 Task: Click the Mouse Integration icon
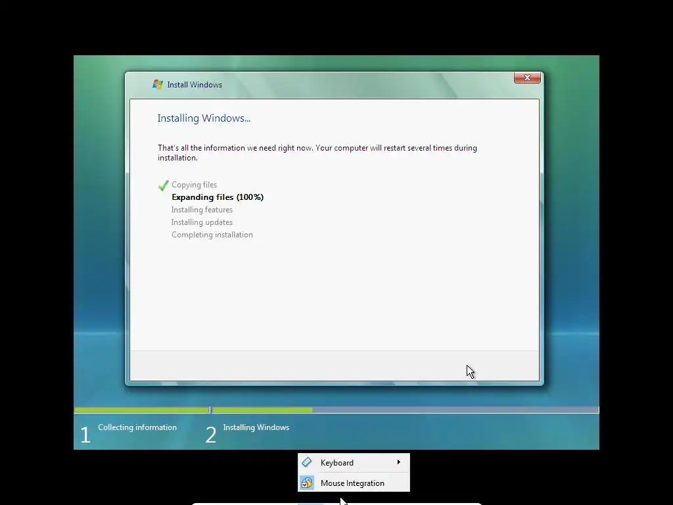[x=307, y=483]
